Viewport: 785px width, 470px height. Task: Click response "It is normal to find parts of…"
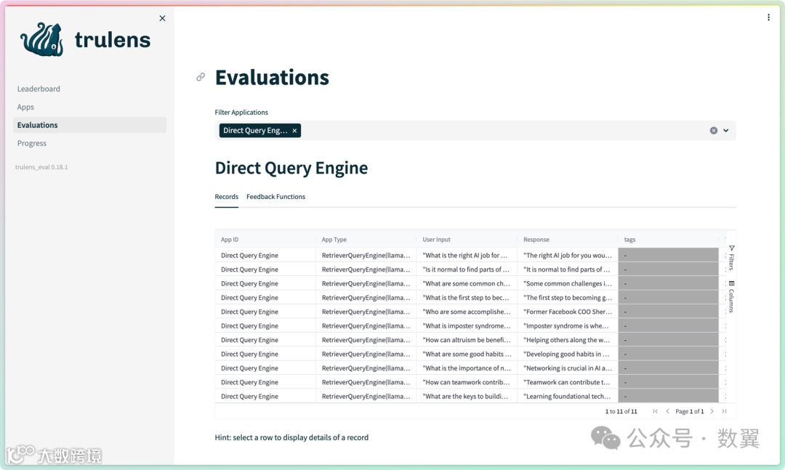pos(567,270)
